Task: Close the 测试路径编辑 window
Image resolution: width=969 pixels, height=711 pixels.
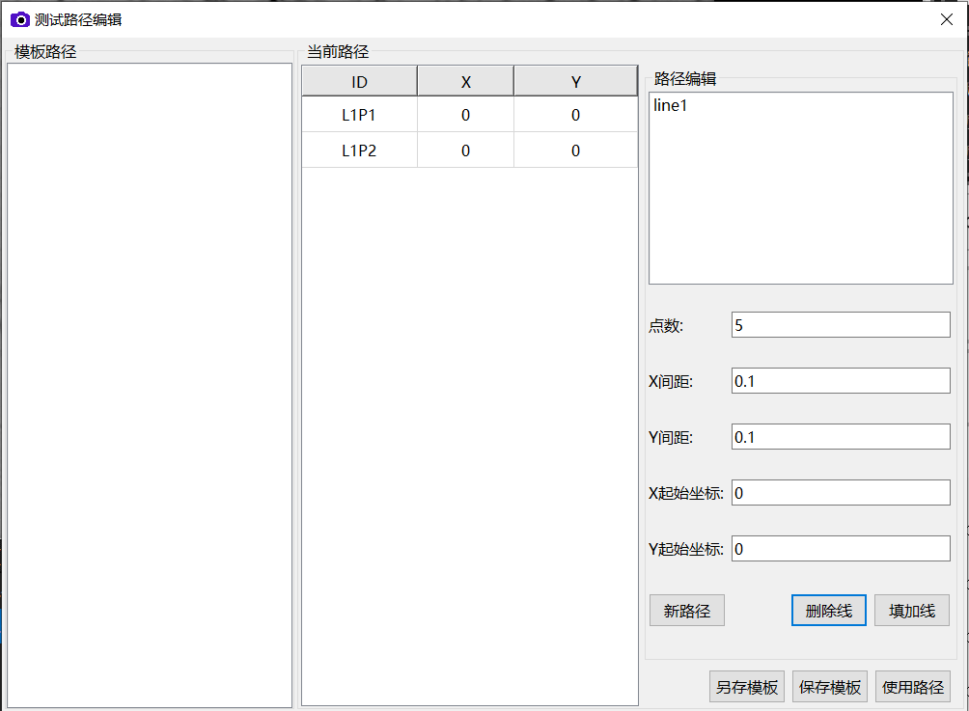Action: point(946,19)
